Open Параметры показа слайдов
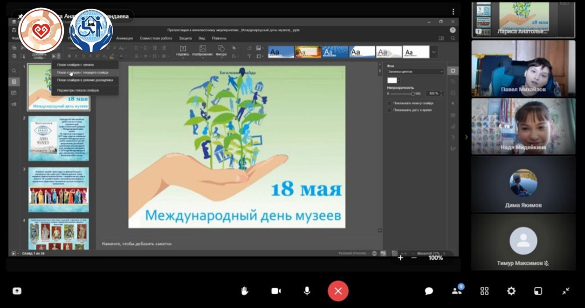Screen dimensions: 585x308 click(85, 90)
